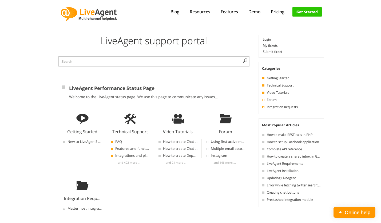Open 'How to setup Facebook application'

click(293, 142)
